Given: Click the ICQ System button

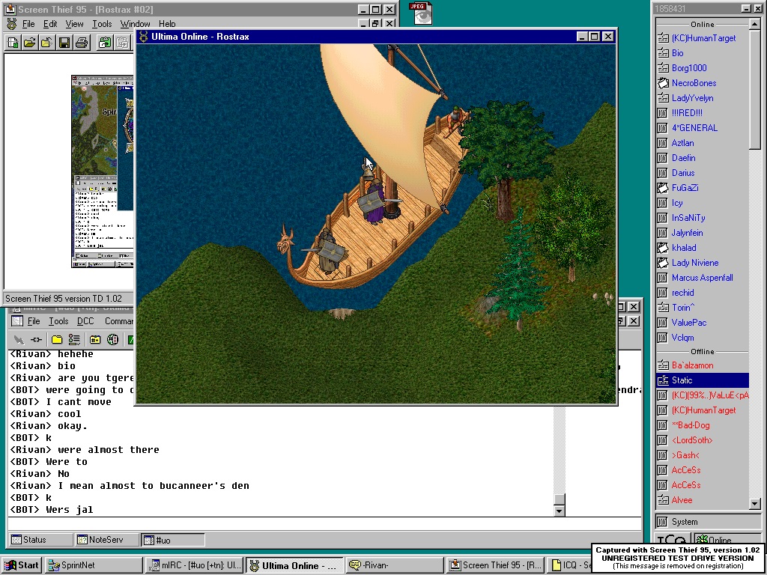Looking at the screenshot, I should pos(684,522).
